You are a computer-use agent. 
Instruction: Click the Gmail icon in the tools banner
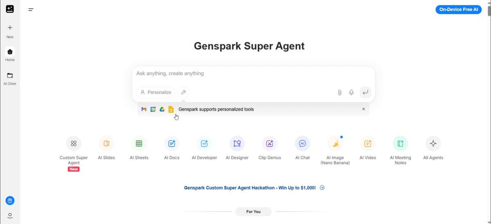[144, 109]
